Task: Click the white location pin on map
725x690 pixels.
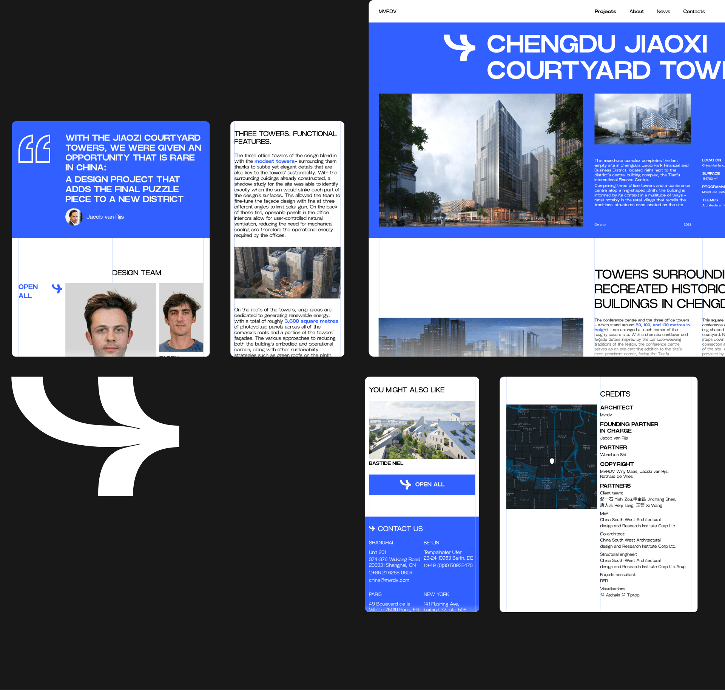Action: (552, 461)
